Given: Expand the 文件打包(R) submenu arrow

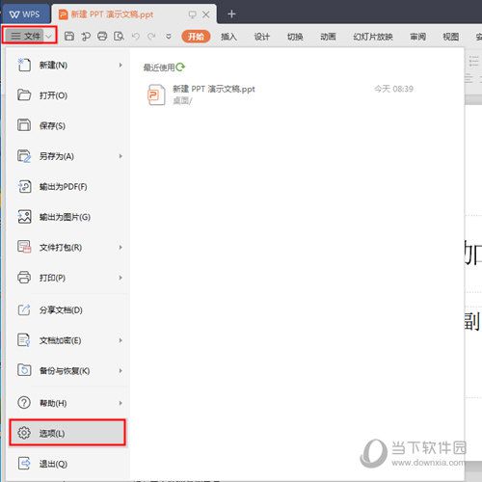Looking at the screenshot, I should pos(120,247).
